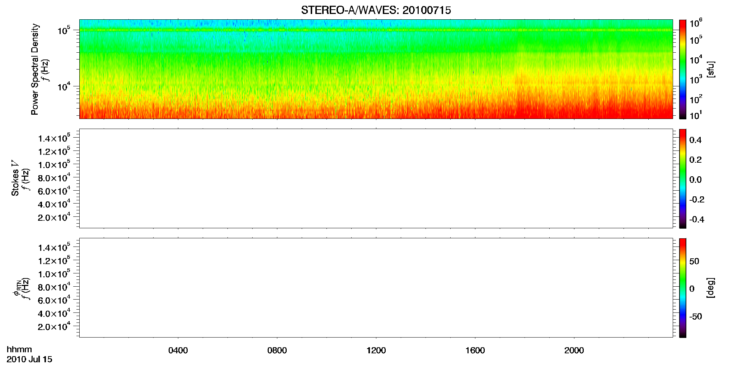Viewport: 752px width, 387px height.
Task: Click the 10^6 label on sfu colorbar
Action: (696, 23)
